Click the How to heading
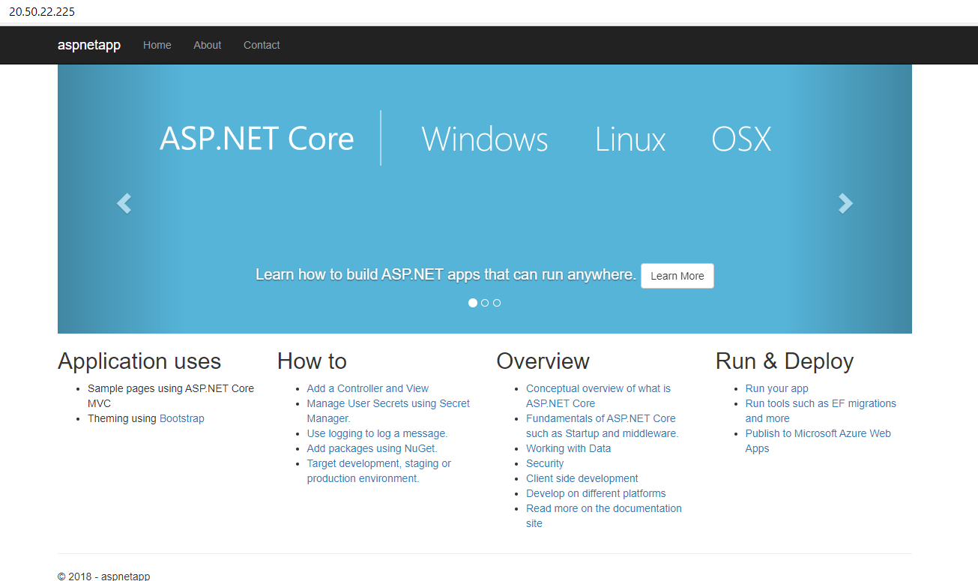Image resolution: width=978 pixels, height=581 pixels. (312, 361)
